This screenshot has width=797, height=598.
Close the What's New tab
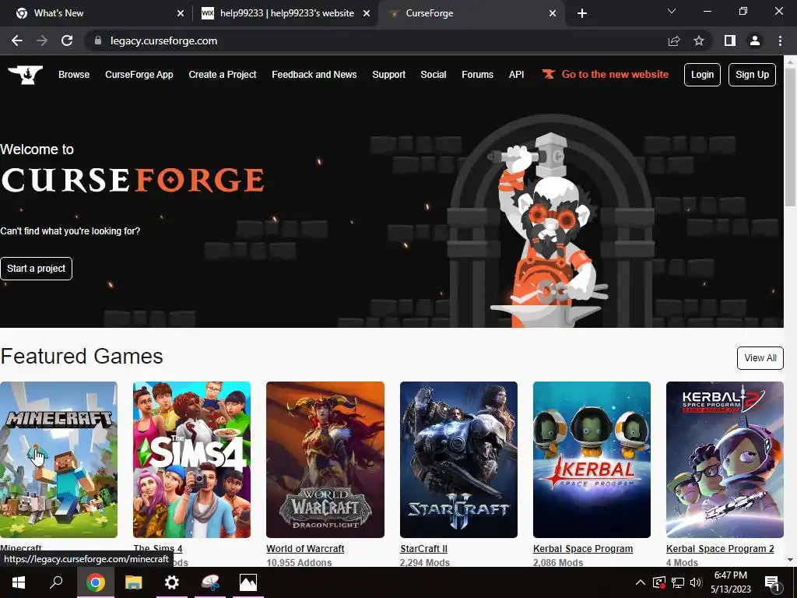[181, 13]
